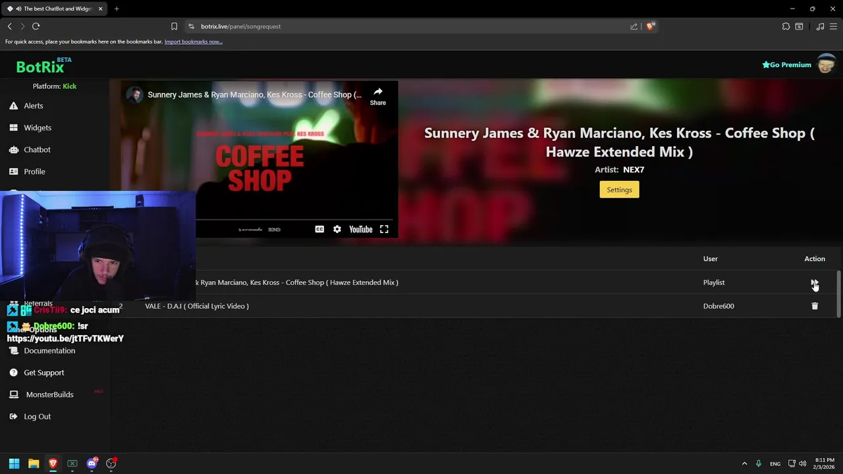Image resolution: width=843 pixels, height=474 pixels.
Task: Click the browser back button
Action: tap(9, 26)
